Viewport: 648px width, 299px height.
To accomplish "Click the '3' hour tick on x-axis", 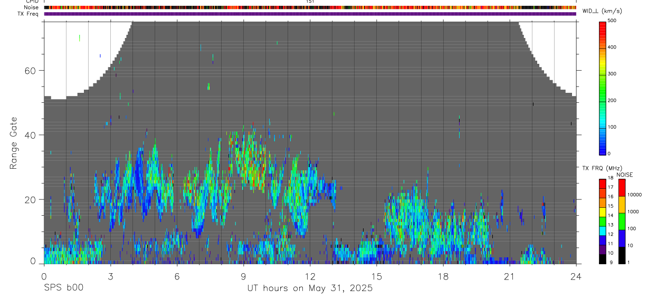I will (111, 276).
